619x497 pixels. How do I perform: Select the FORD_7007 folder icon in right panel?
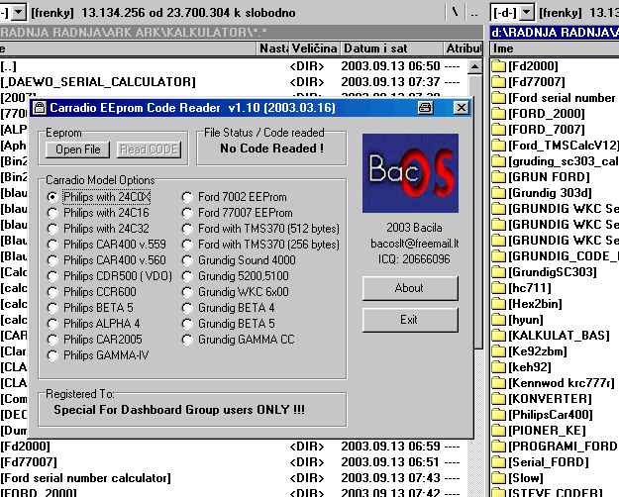pos(499,130)
